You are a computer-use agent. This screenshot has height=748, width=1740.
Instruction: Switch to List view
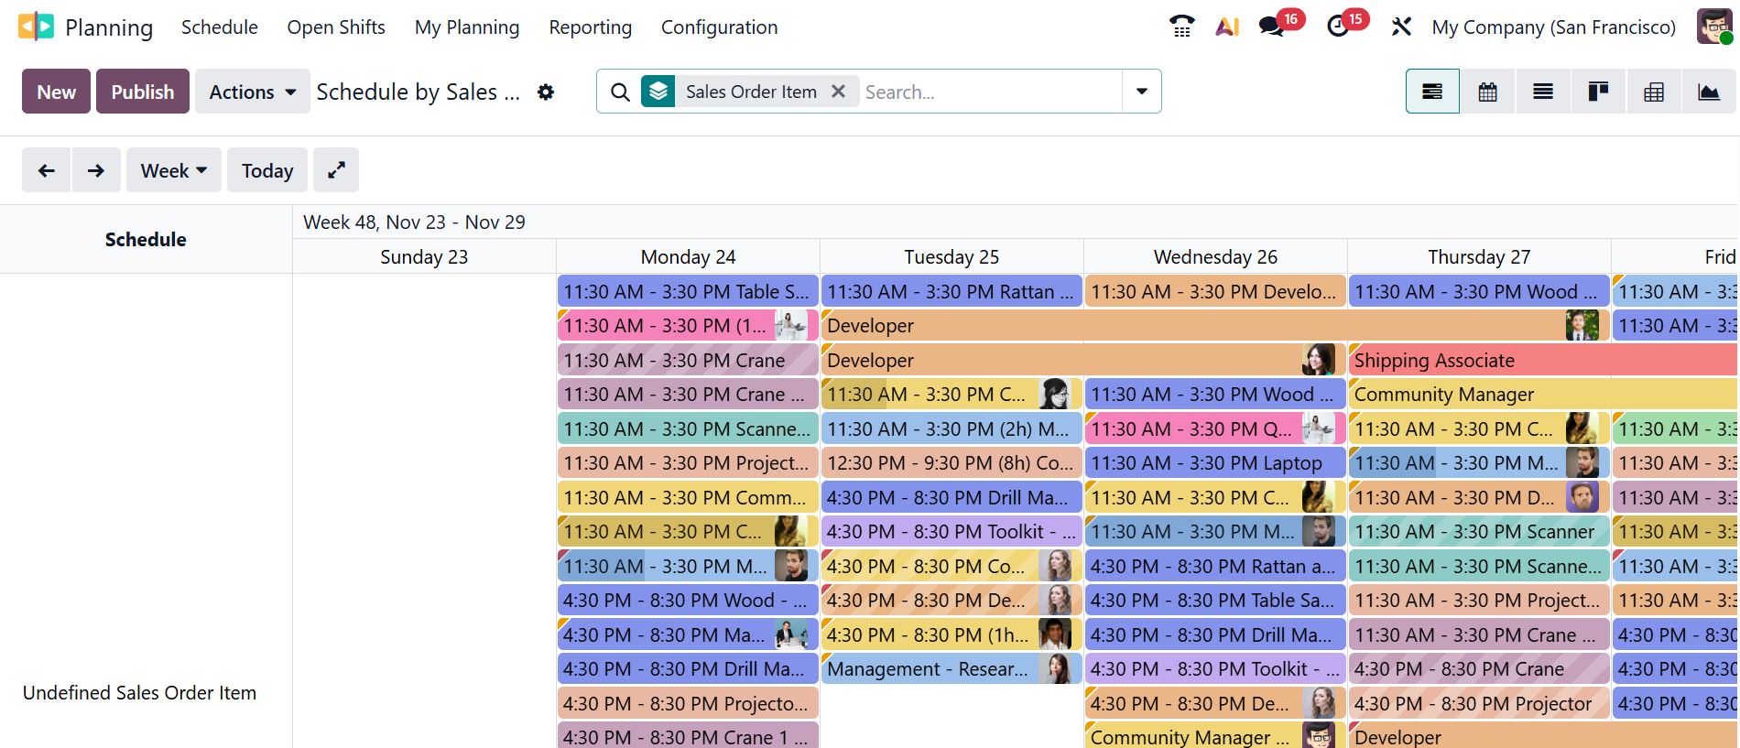[x=1543, y=92]
